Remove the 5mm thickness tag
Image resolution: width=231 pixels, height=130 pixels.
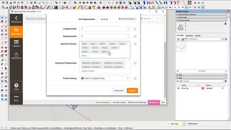coord(88,44)
